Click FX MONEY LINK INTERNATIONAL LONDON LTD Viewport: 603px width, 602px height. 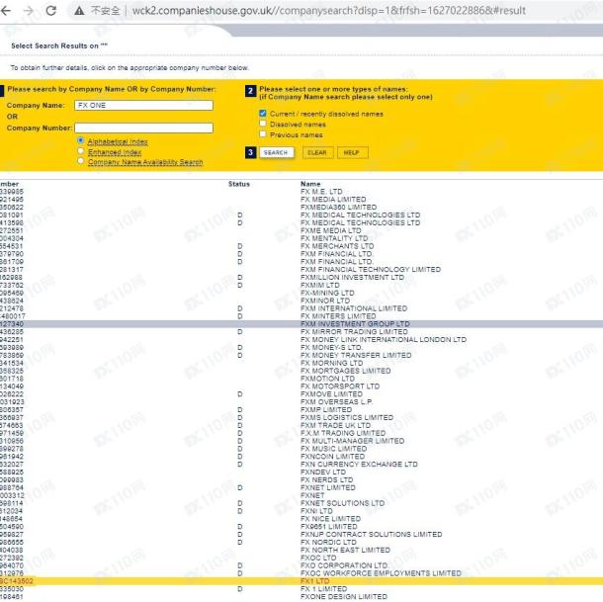pos(384,340)
